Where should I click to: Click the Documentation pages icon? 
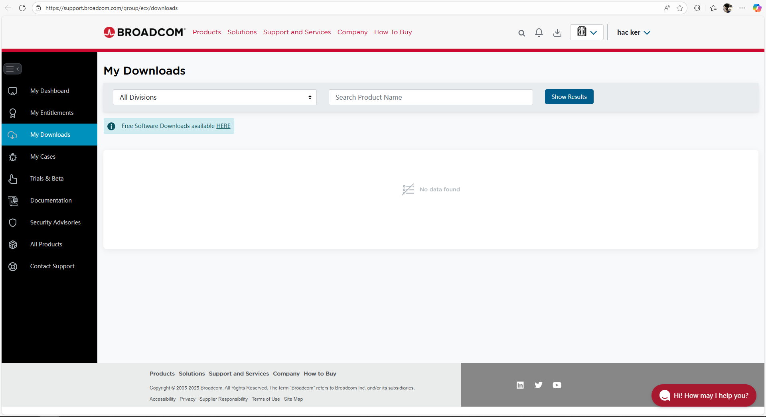point(13,201)
